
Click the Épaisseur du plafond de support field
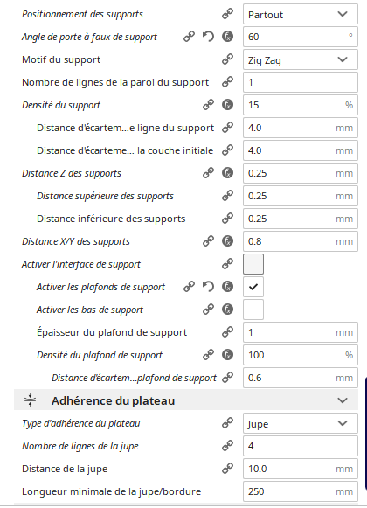(301, 332)
